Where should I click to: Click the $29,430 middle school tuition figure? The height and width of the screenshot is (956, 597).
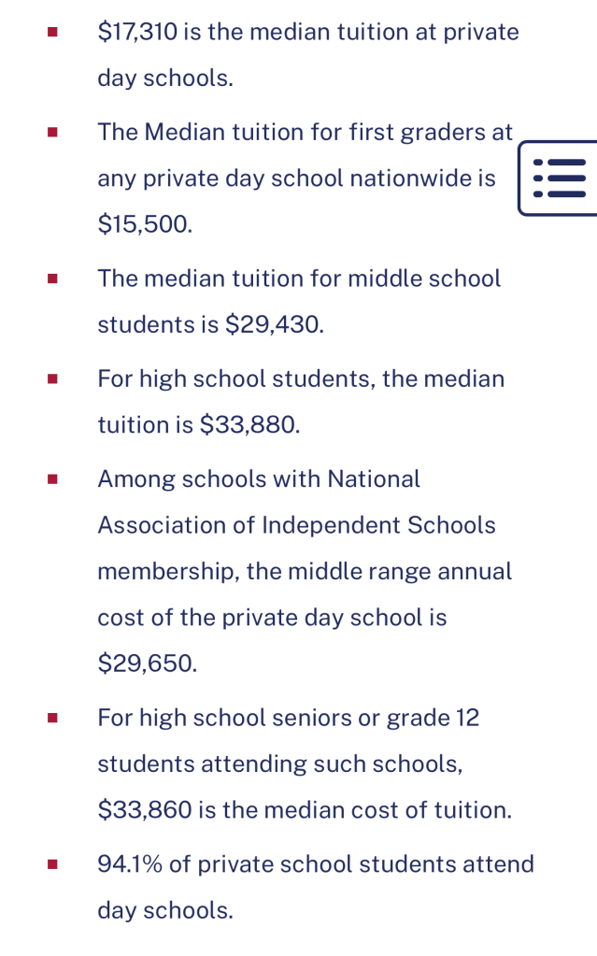[275, 325]
